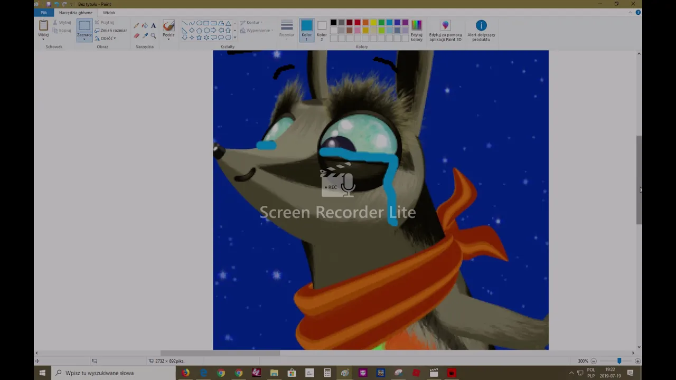The height and width of the screenshot is (380, 676).
Task: Choose the oval shape in Kształty gallery
Action: (x=199, y=23)
